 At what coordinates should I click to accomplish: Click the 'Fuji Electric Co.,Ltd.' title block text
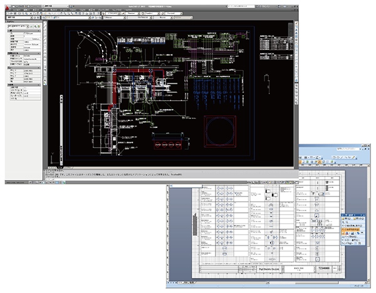tap(269, 269)
